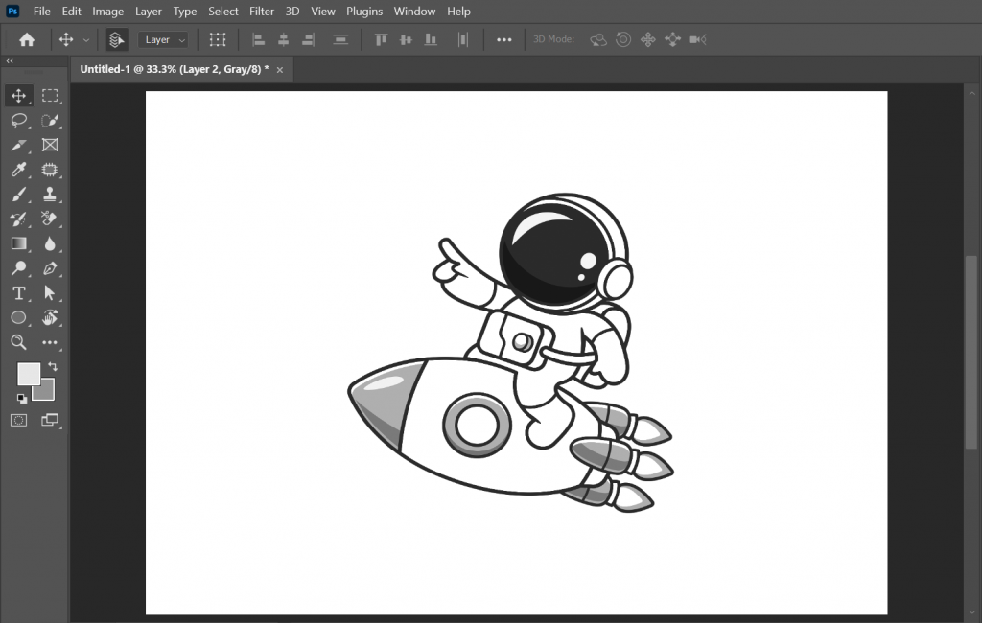Select the Clone Stamp tool
This screenshot has height=623, width=982.
(x=50, y=194)
